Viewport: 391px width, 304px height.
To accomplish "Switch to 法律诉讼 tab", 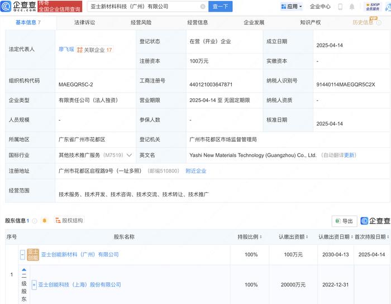I will tap(84, 23).
